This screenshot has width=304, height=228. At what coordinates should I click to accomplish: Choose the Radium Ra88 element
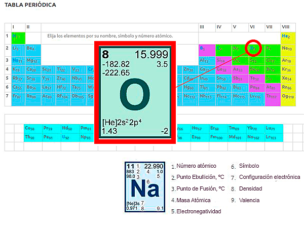pyautogui.click(x=33, y=99)
